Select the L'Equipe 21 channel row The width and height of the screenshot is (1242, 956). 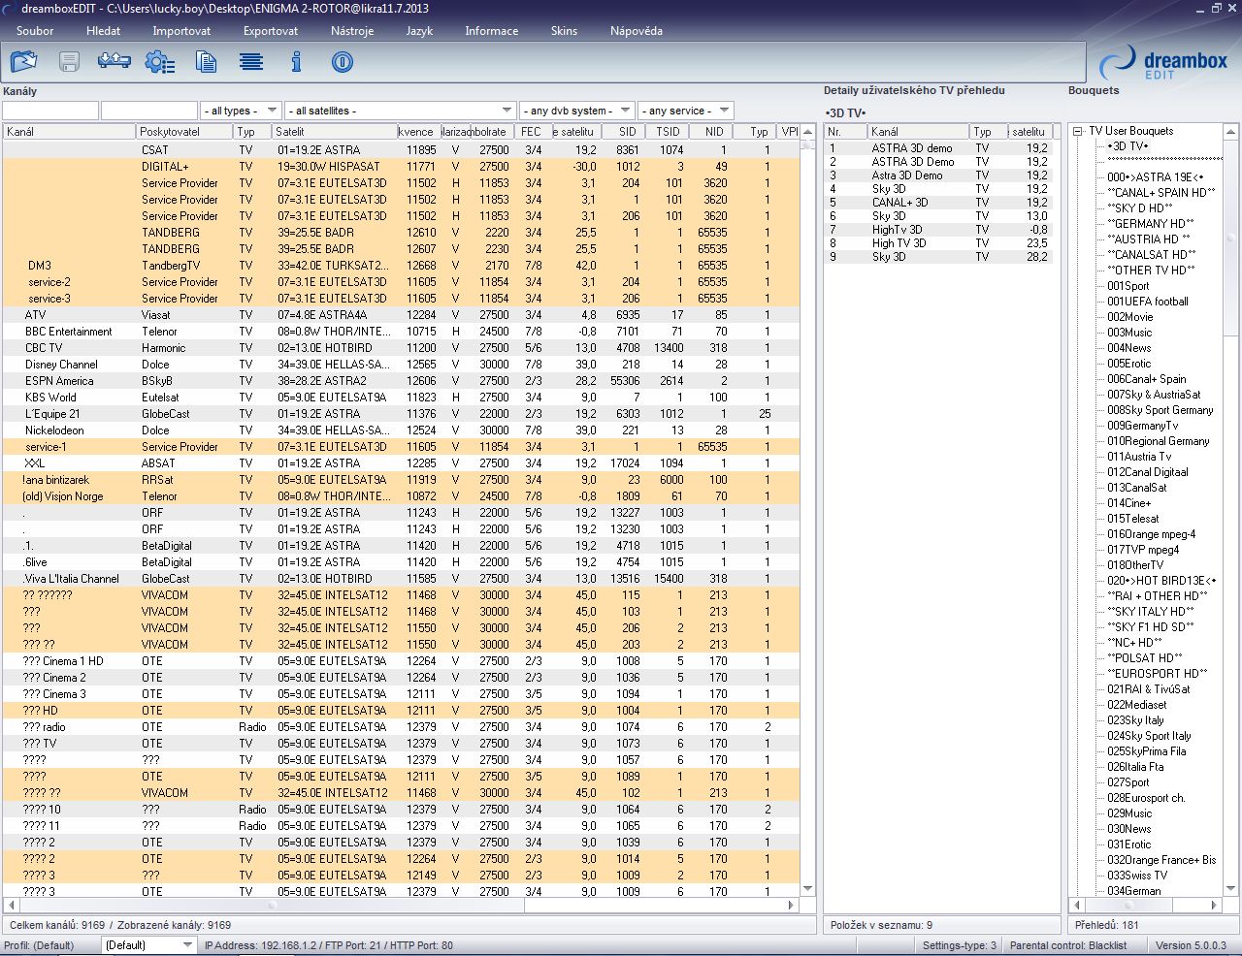coord(401,414)
